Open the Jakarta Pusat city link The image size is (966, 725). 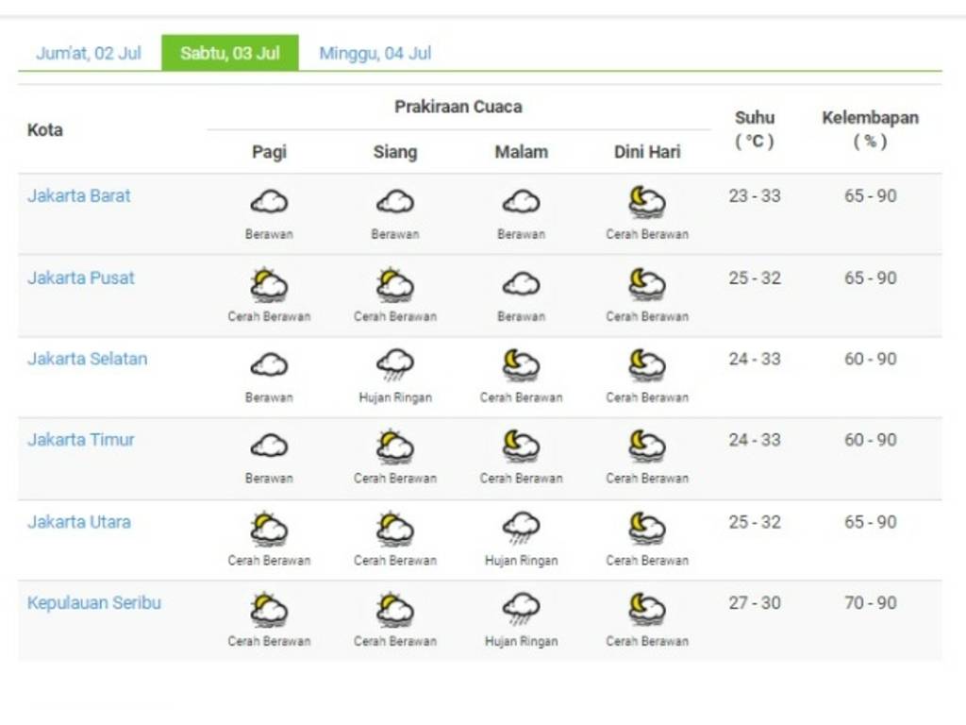pyautogui.click(x=81, y=278)
